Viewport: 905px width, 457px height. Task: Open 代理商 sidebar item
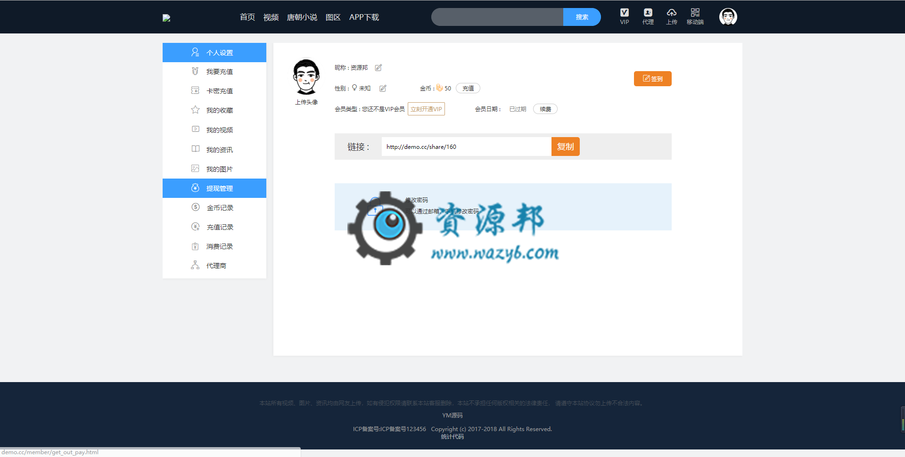214,266
